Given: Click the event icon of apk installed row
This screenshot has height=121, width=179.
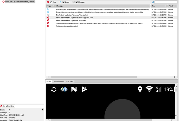Looking at the screenshot, I should 48,9.
